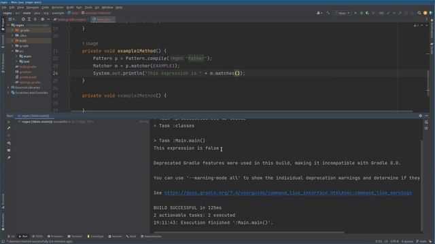435x244 pixels.
Task: Expand the .idea folder
Action: (12, 35)
